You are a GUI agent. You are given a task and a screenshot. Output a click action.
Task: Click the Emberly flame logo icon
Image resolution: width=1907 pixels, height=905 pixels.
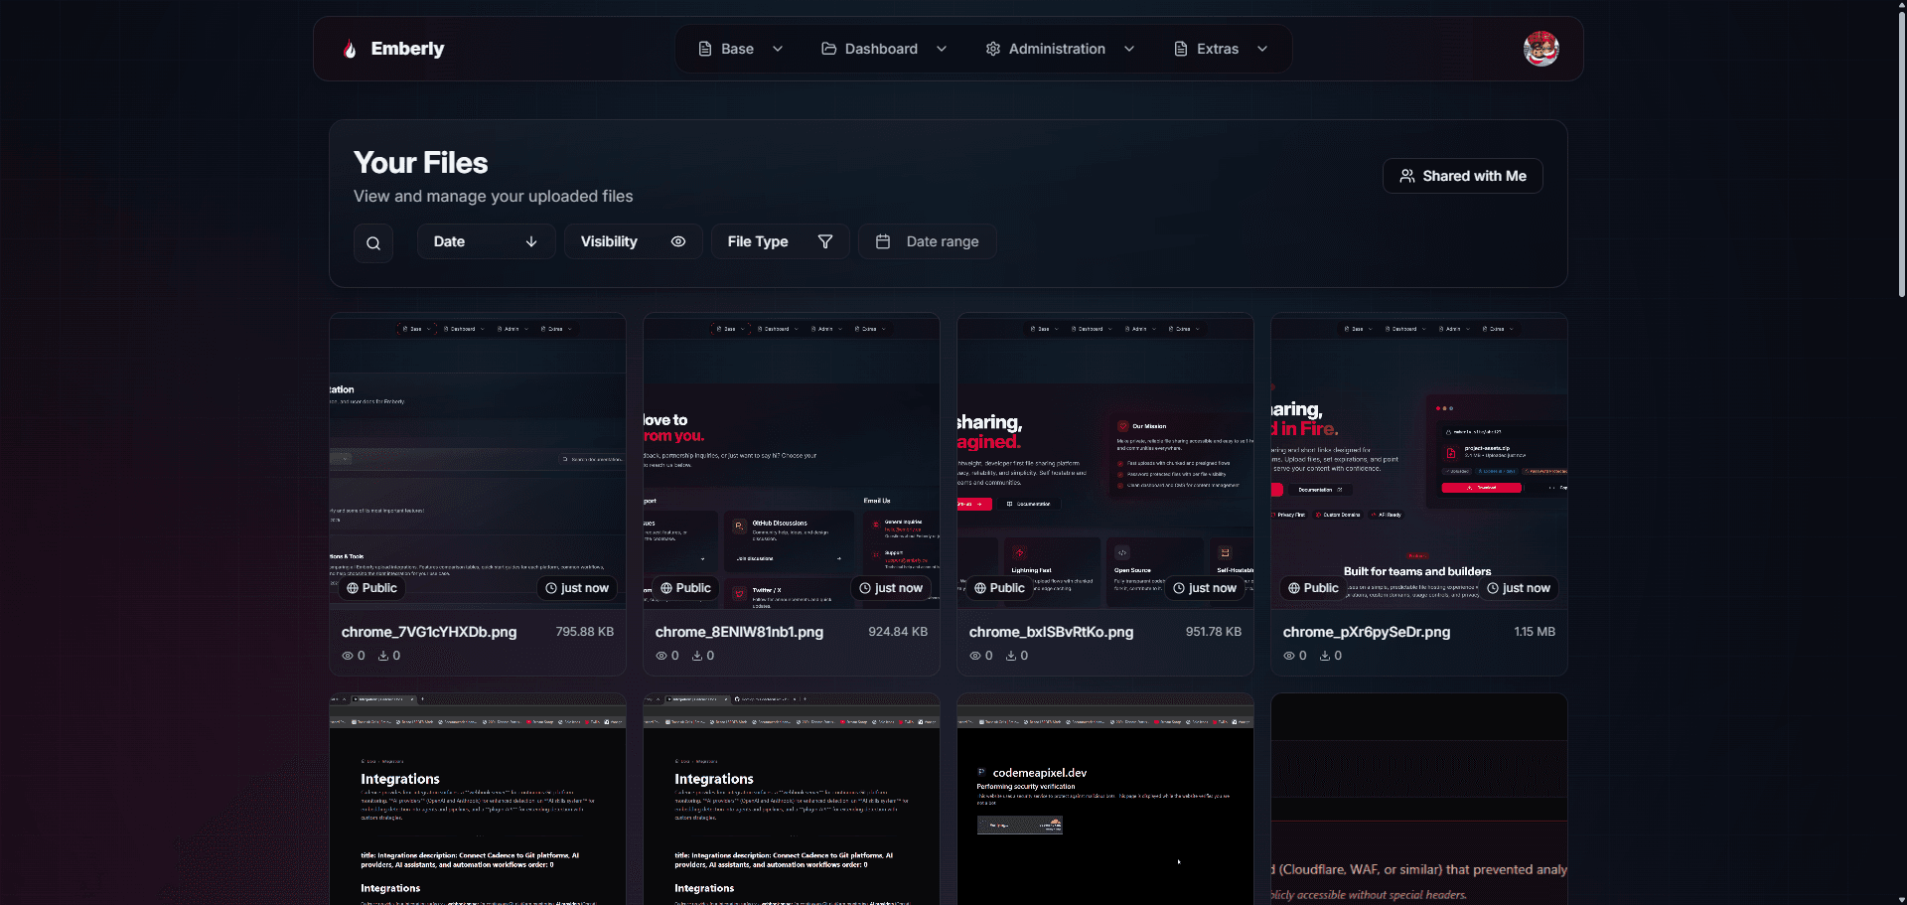click(x=350, y=48)
